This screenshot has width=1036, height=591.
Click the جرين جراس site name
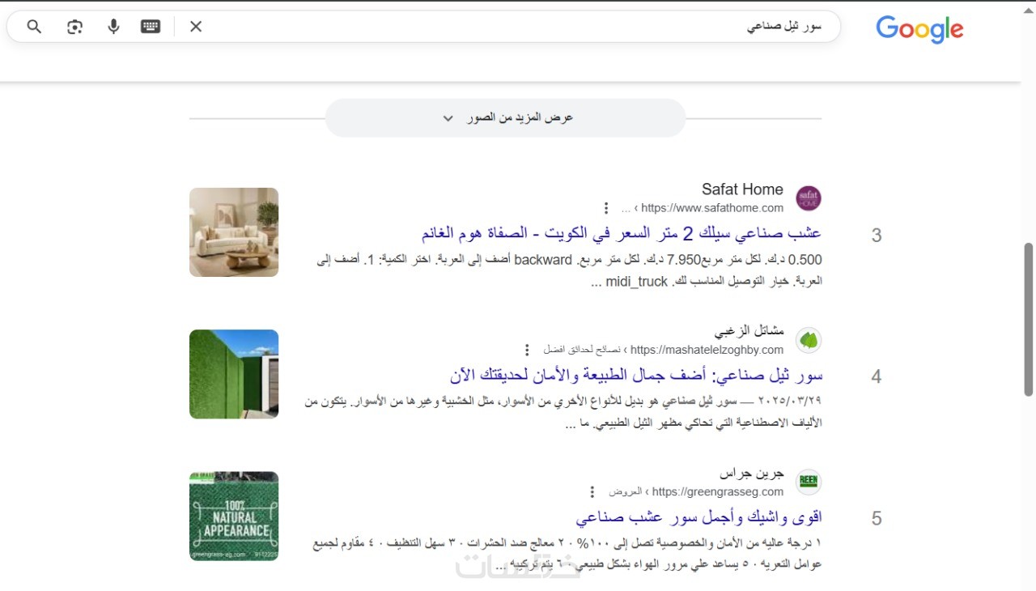point(752,473)
